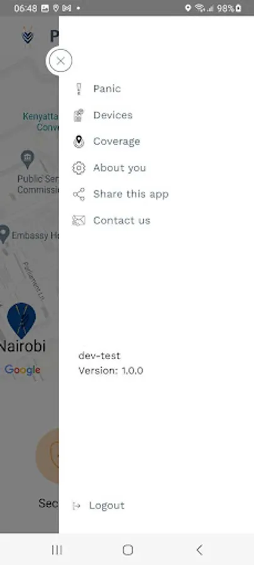Log out using Logout text
The image size is (254, 565).
tap(107, 506)
